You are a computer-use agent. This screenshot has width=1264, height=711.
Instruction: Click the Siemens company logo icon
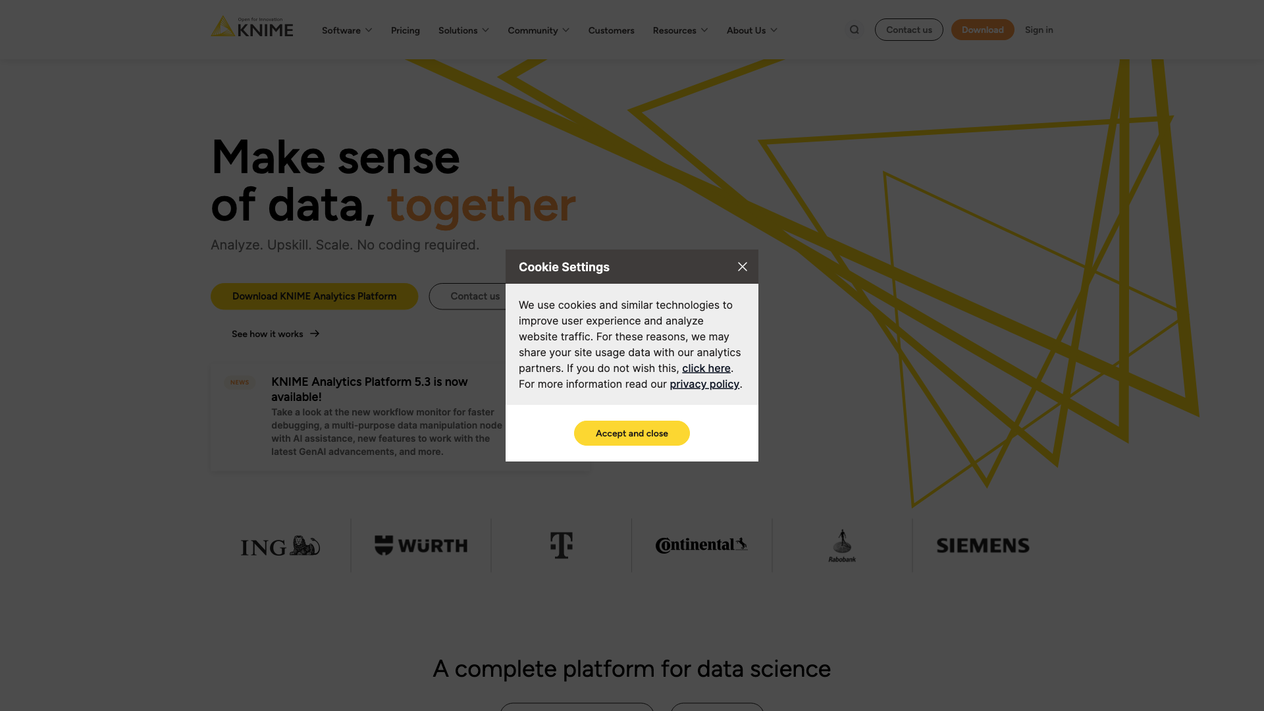pos(983,545)
